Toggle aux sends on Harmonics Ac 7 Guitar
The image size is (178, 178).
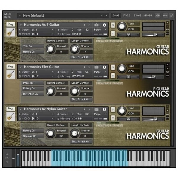(167, 30)
